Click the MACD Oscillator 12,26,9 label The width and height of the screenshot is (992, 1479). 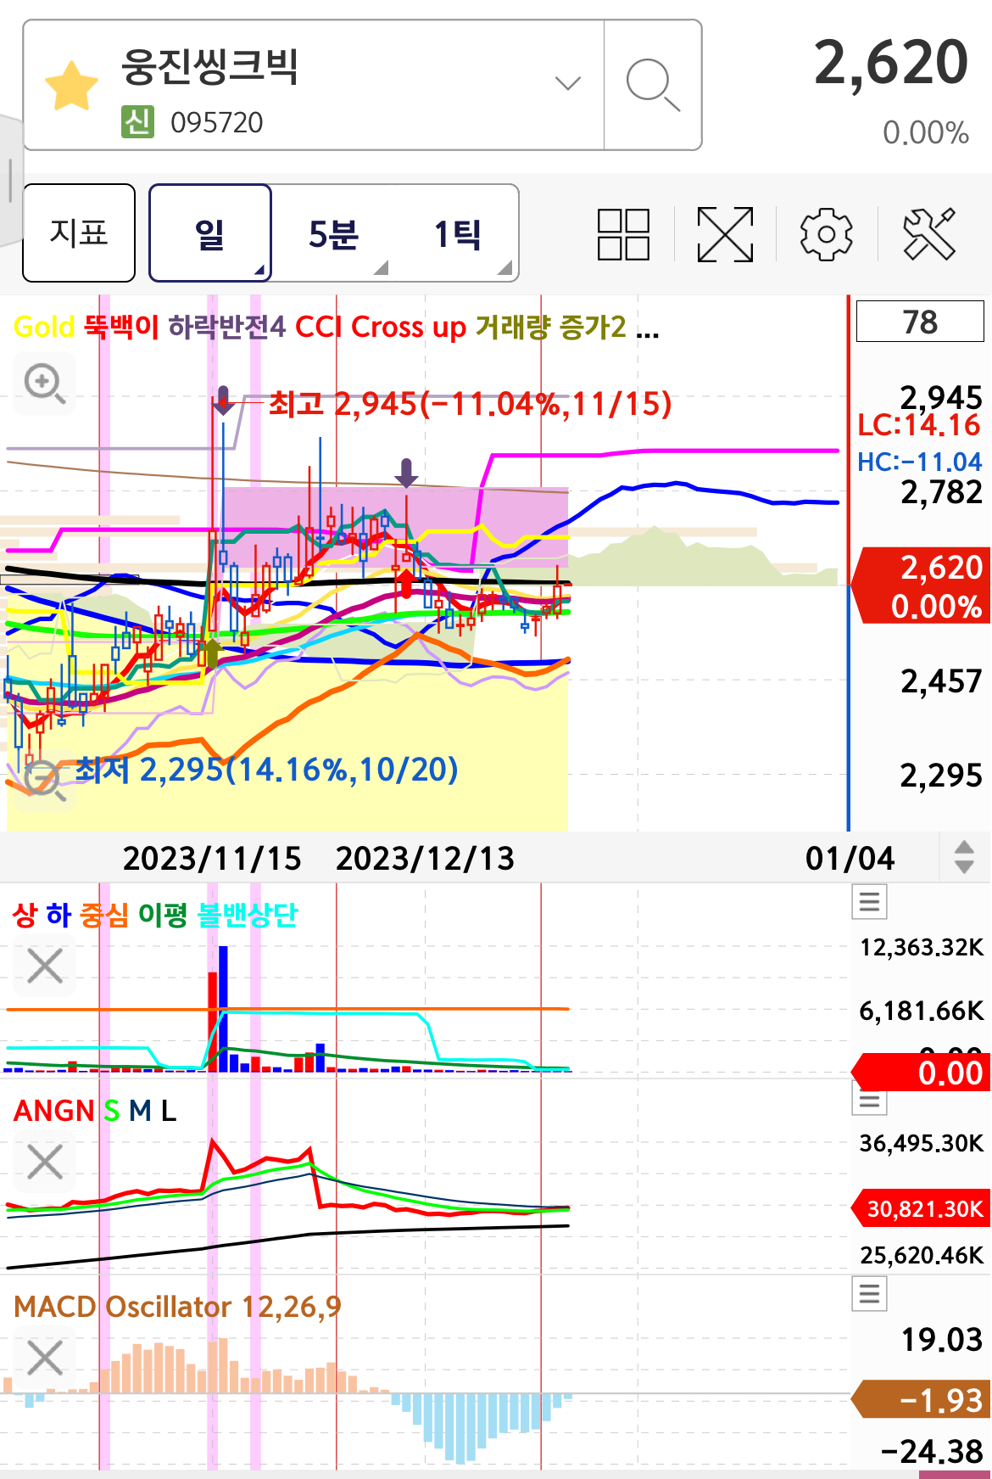click(x=177, y=1307)
